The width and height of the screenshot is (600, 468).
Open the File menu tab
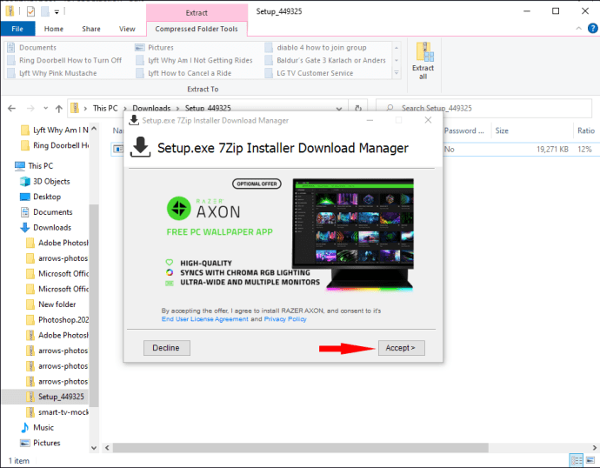tap(17, 29)
